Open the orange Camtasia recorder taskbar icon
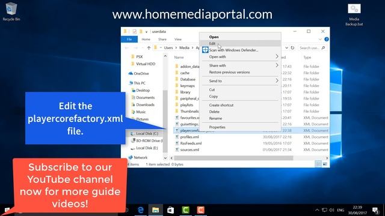385x216 pixels. coord(200,210)
